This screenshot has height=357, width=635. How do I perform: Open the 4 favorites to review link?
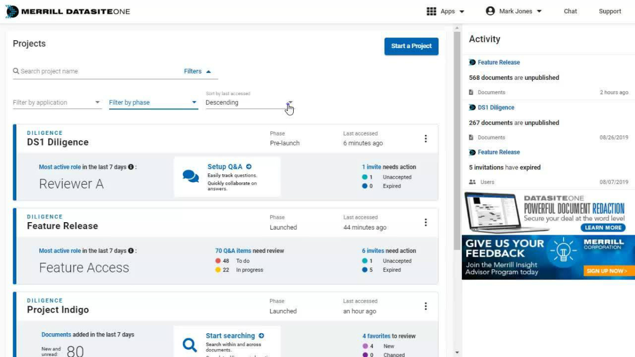(376, 336)
